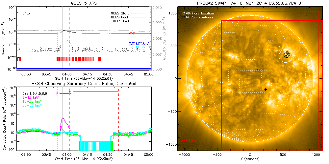Click the RHESSI contours legend circle
The width and height of the screenshot is (329, 164).
(x=183, y=17)
